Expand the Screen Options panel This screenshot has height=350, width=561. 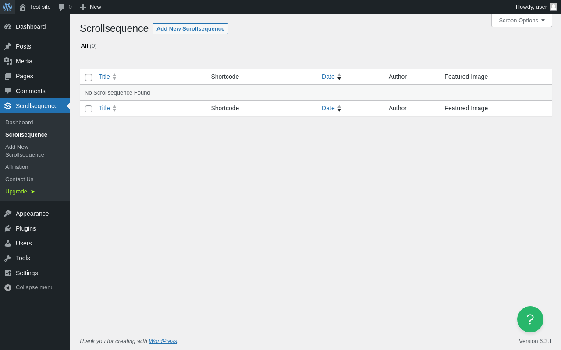tap(522, 20)
